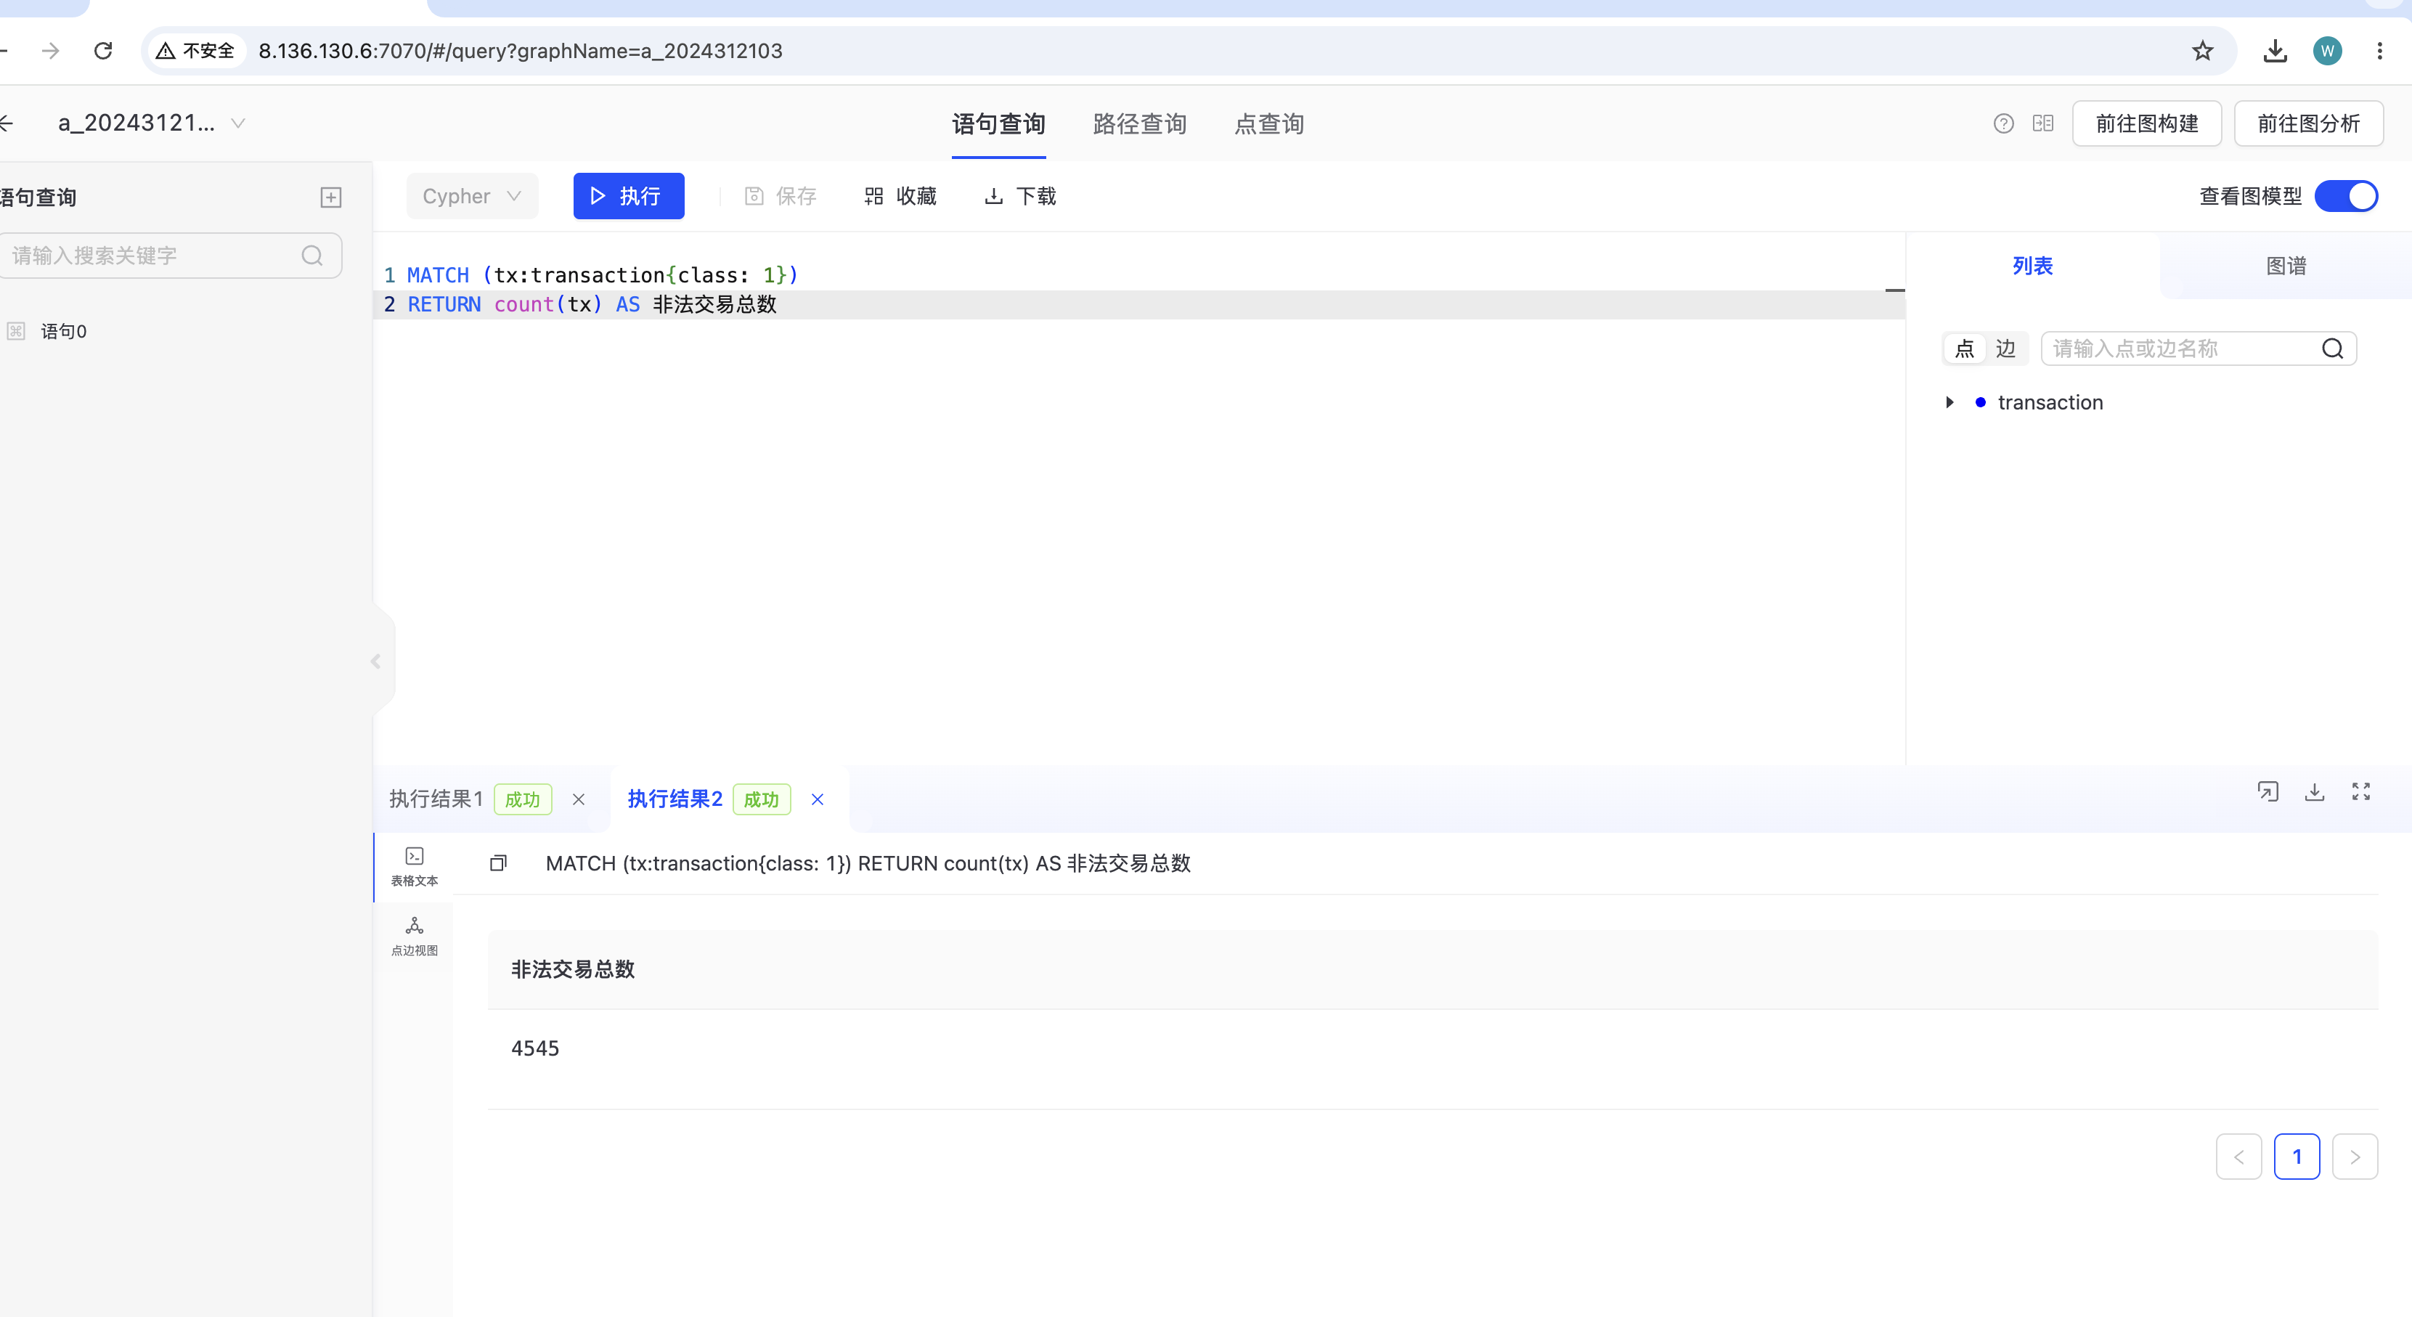Image resolution: width=2412 pixels, height=1317 pixels.
Task: Switch to the 语句查询 tab
Action: (998, 123)
